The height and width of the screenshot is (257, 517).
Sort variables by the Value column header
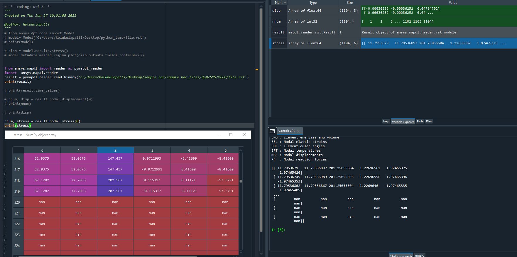(453, 3)
